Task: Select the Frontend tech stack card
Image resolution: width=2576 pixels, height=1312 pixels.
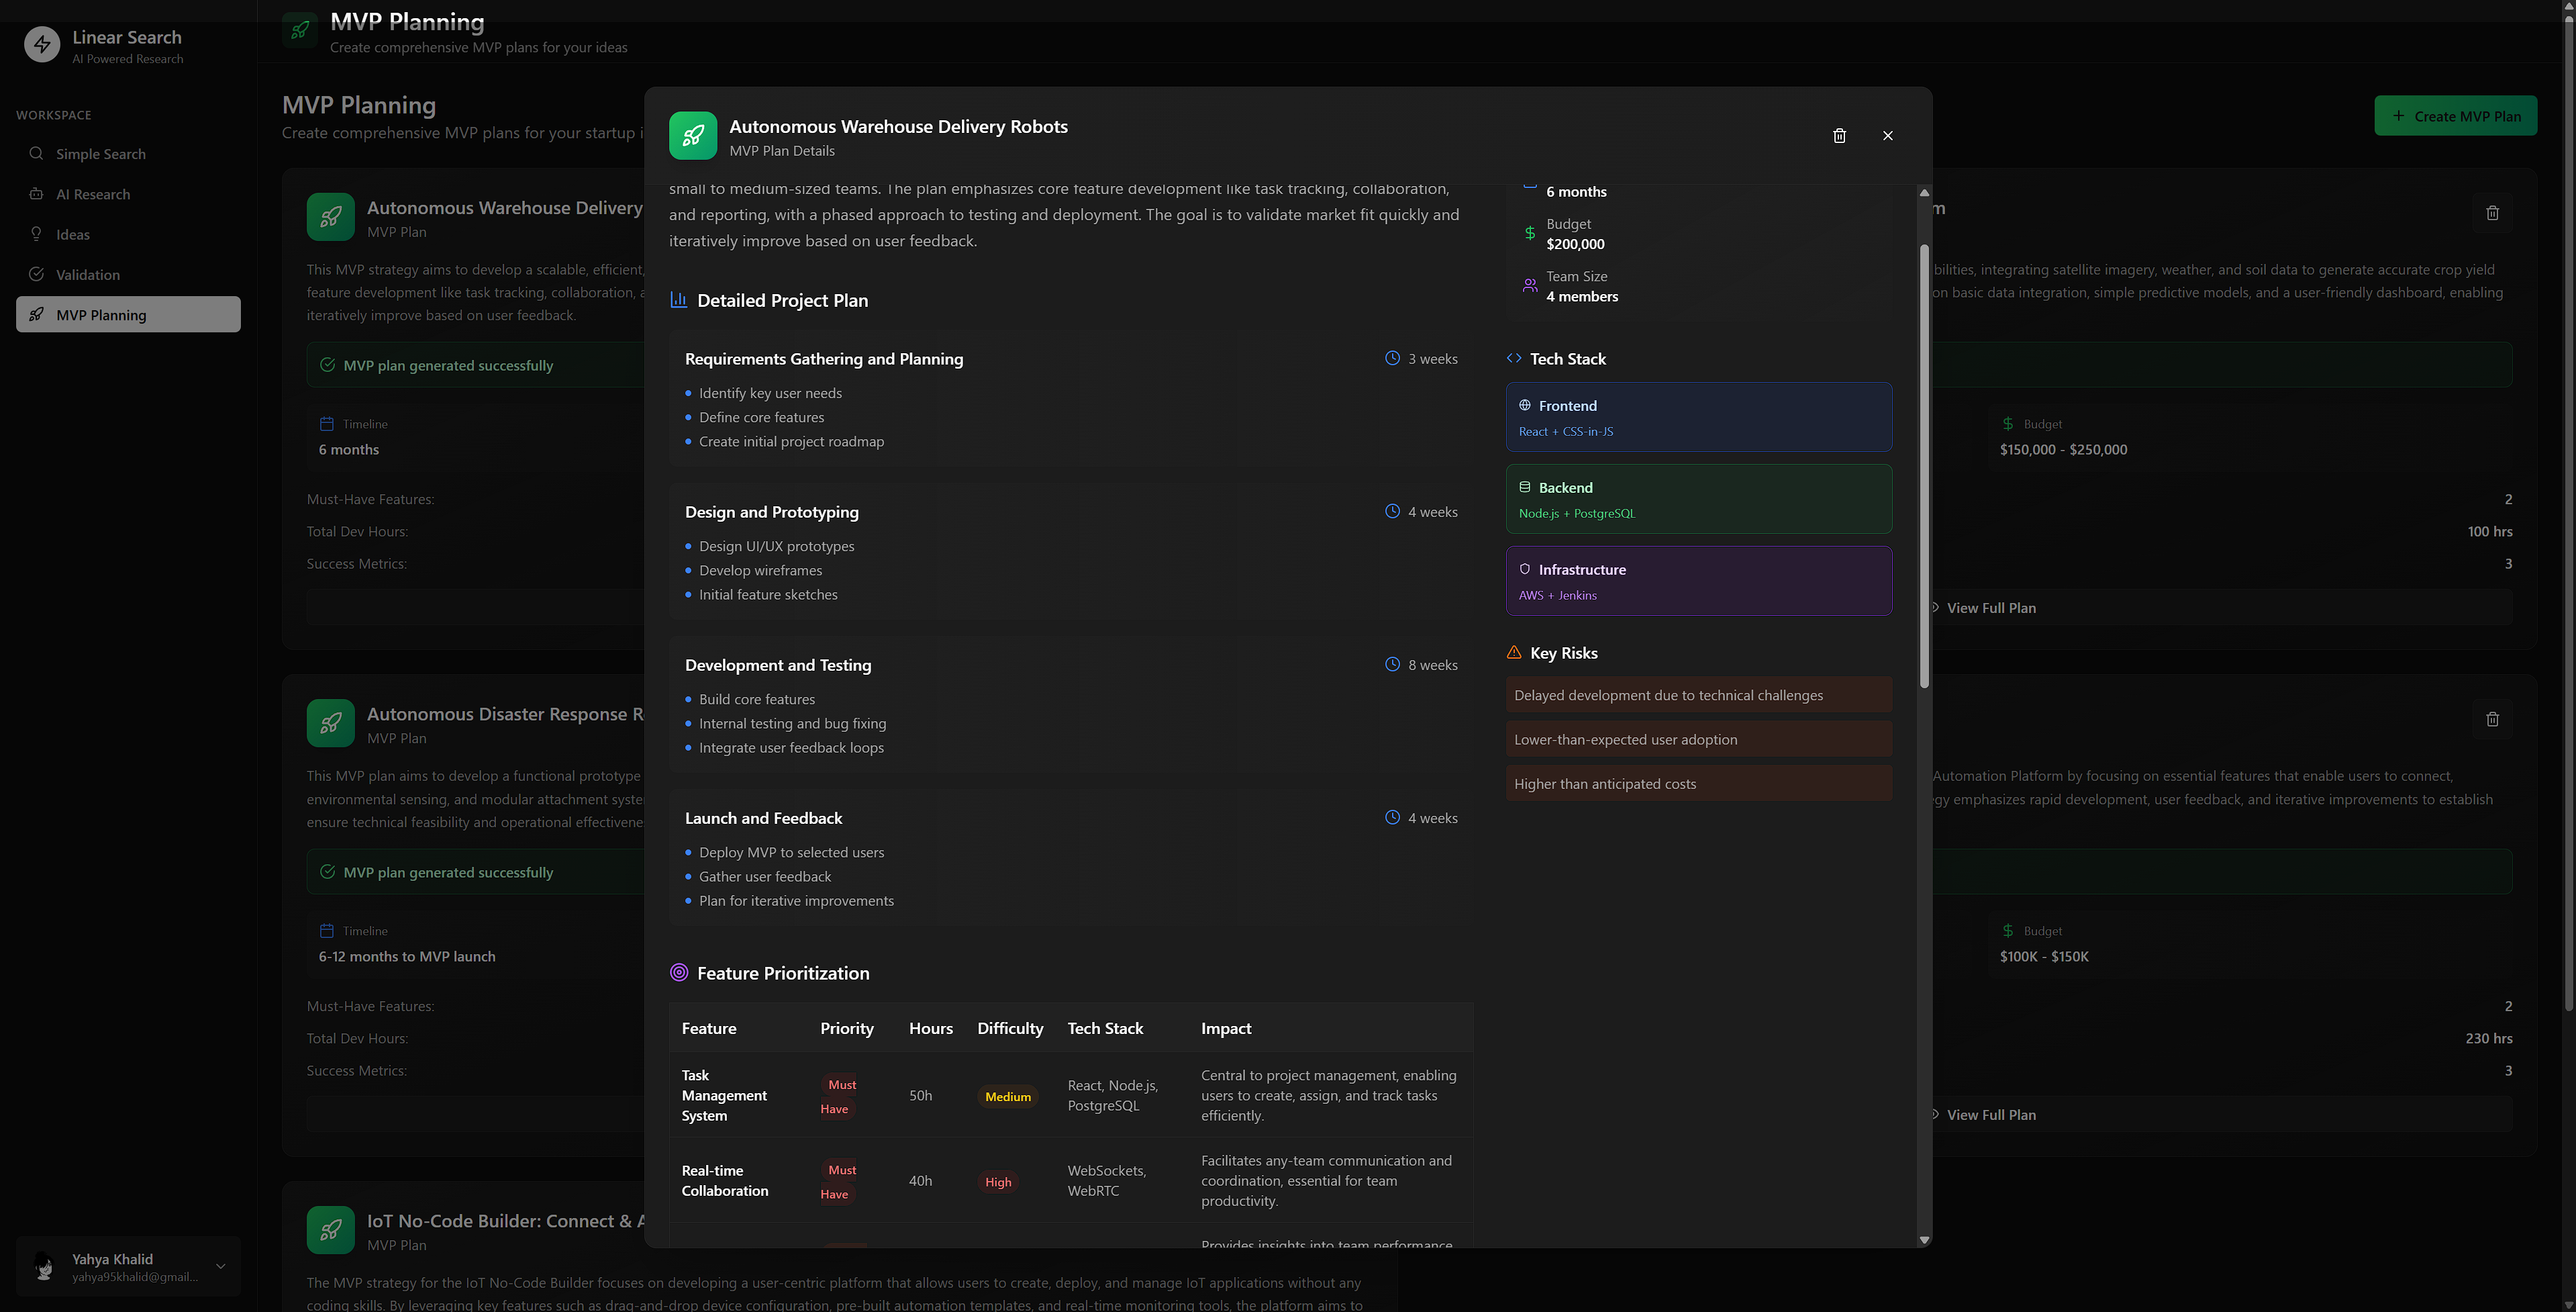Action: point(1698,418)
